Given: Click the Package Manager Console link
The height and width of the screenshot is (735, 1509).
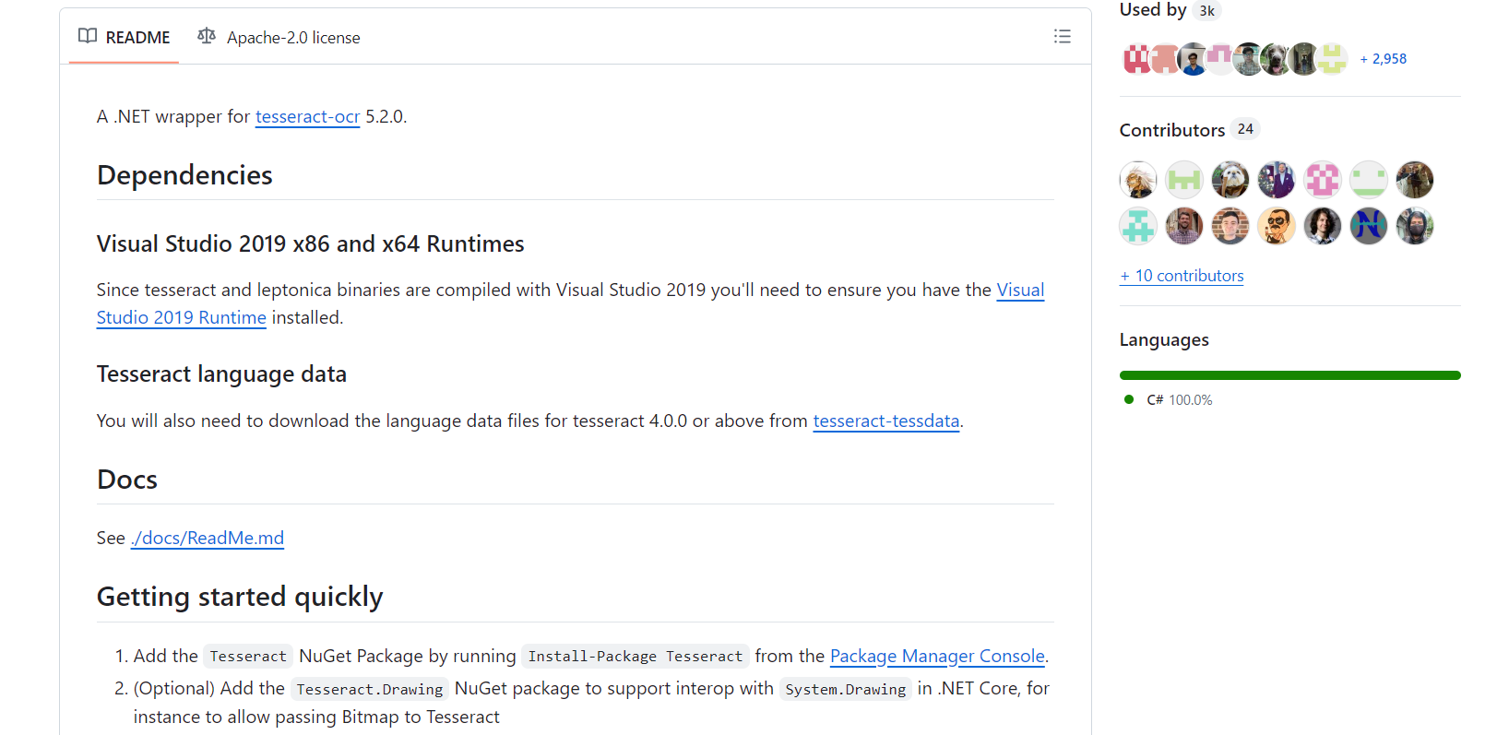Looking at the screenshot, I should click(x=937, y=657).
